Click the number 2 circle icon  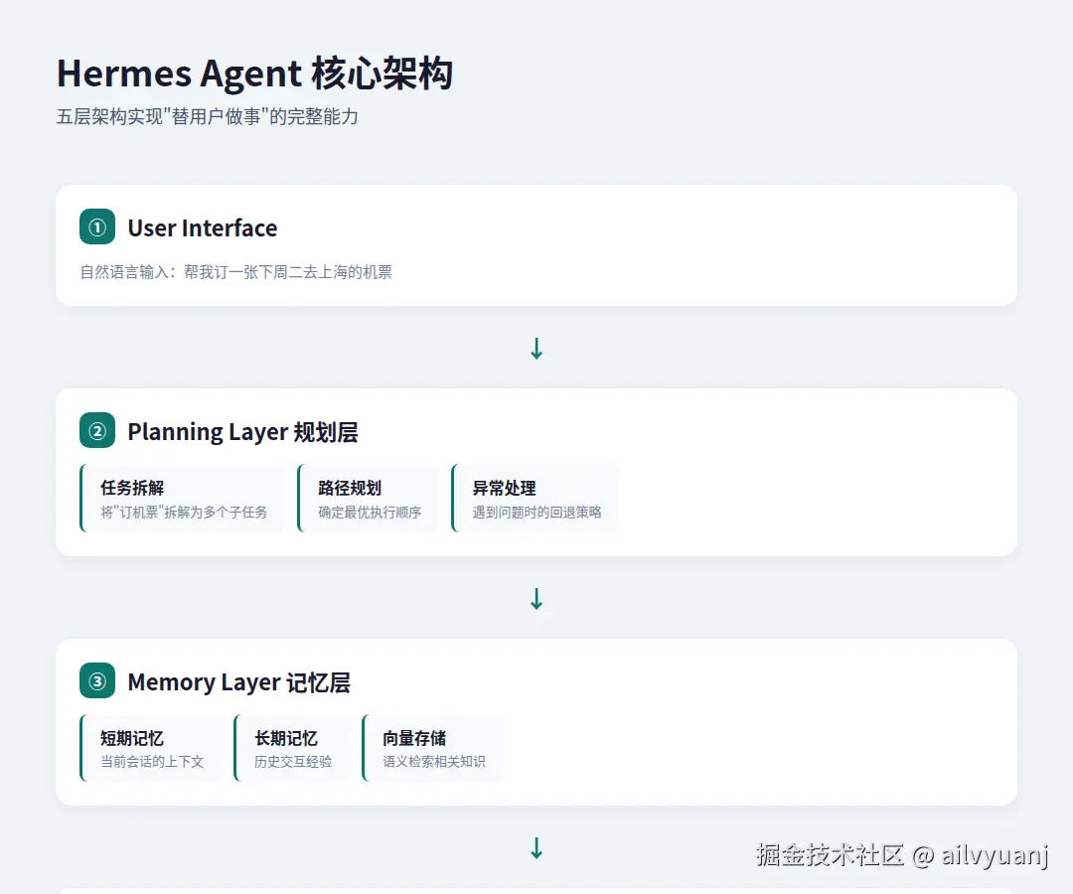pyautogui.click(x=97, y=430)
